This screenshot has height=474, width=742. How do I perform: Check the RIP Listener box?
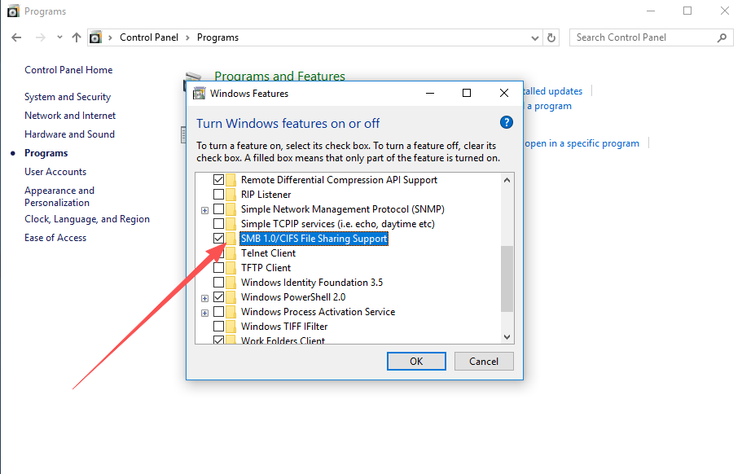[218, 195]
